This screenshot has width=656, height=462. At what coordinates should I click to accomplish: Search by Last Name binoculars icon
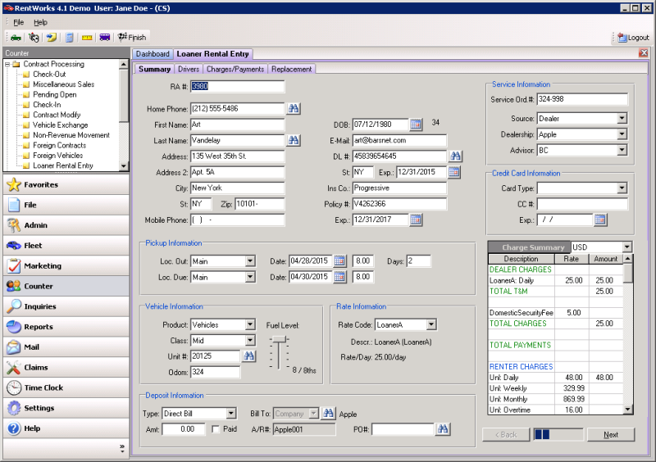coord(294,140)
